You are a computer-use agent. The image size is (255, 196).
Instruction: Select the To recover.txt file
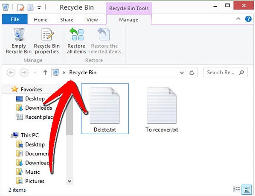pyautogui.click(x=162, y=109)
